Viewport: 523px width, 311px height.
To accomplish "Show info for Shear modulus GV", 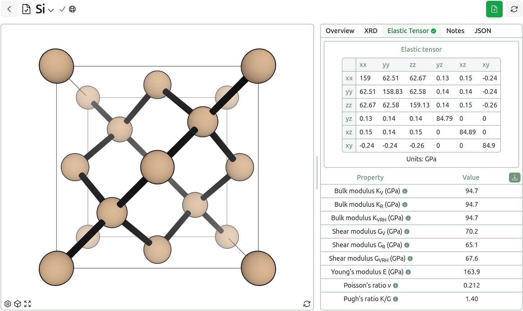I will pos(407,232).
